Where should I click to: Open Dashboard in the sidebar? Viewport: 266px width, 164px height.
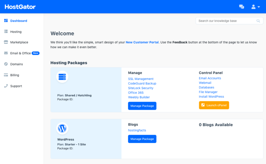19,21
